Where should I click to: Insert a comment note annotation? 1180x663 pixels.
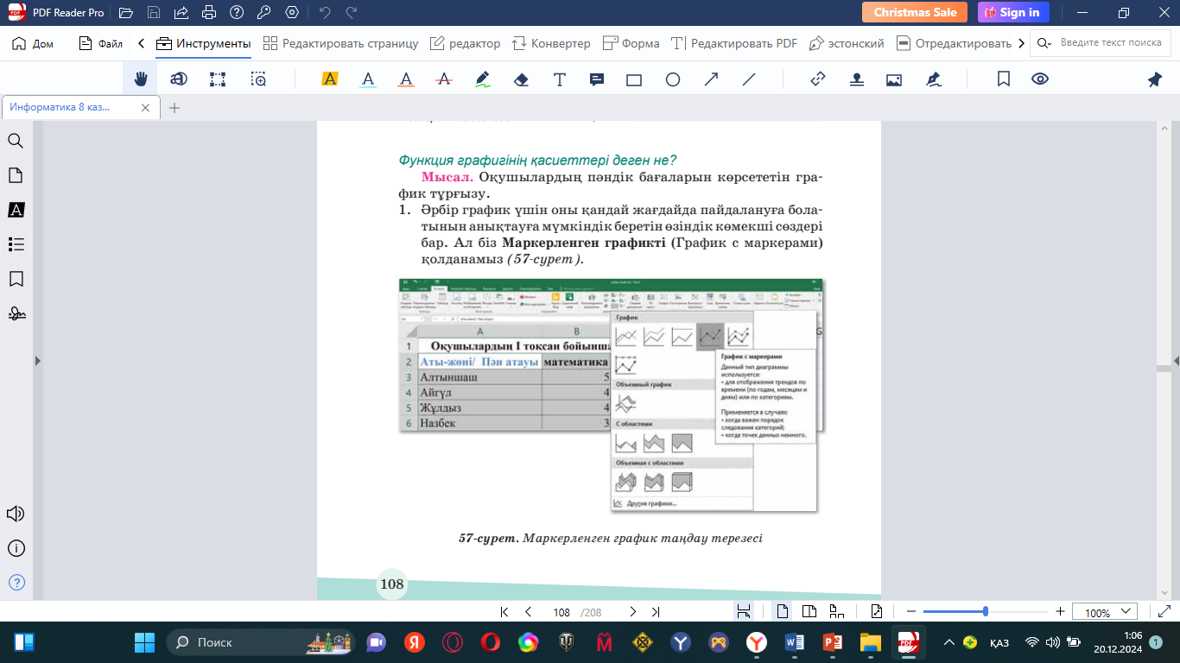[x=596, y=79]
